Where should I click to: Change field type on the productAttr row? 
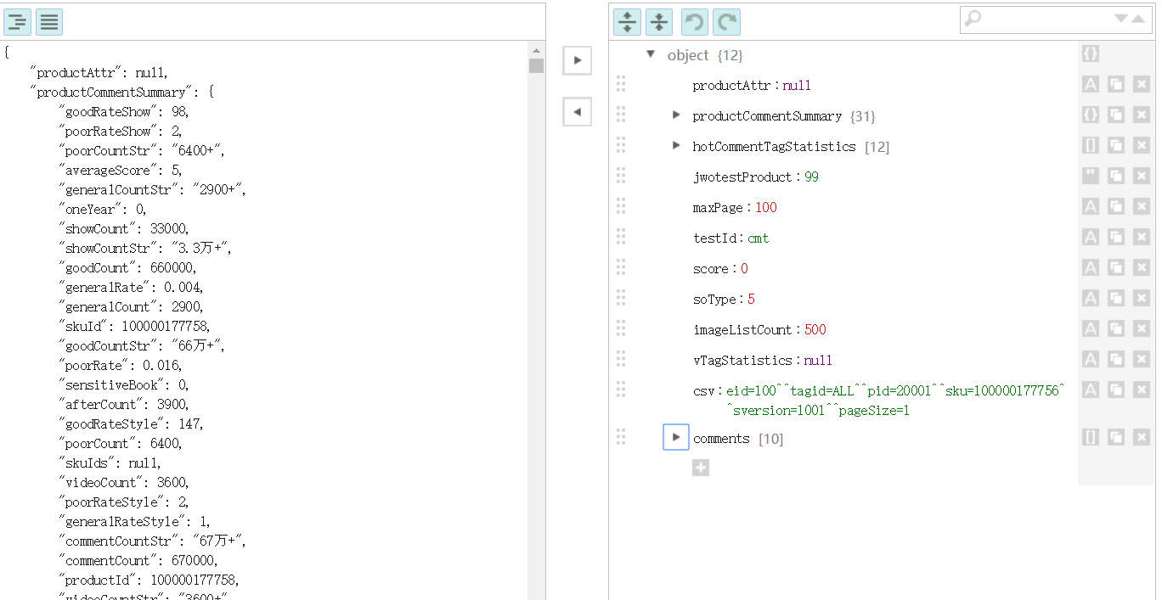[1091, 84]
